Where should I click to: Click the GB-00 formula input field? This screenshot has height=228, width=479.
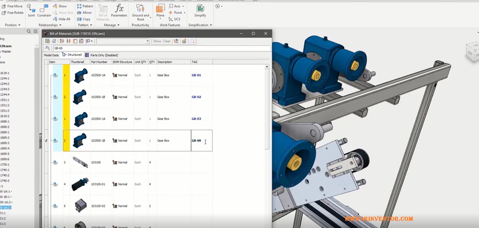(x=161, y=48)
